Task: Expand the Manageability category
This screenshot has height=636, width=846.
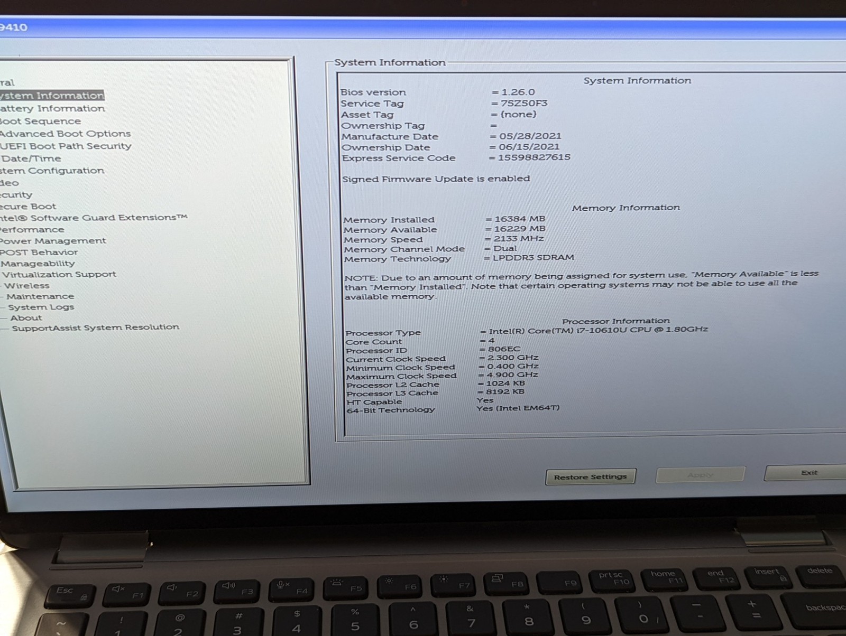Action: (38, 264)
